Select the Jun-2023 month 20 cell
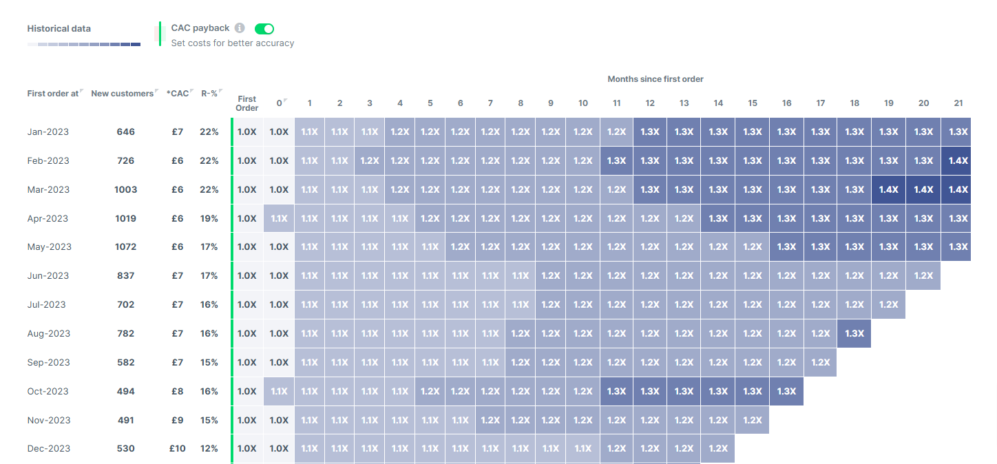The image size is (997, 464). [x=923, y=276]
